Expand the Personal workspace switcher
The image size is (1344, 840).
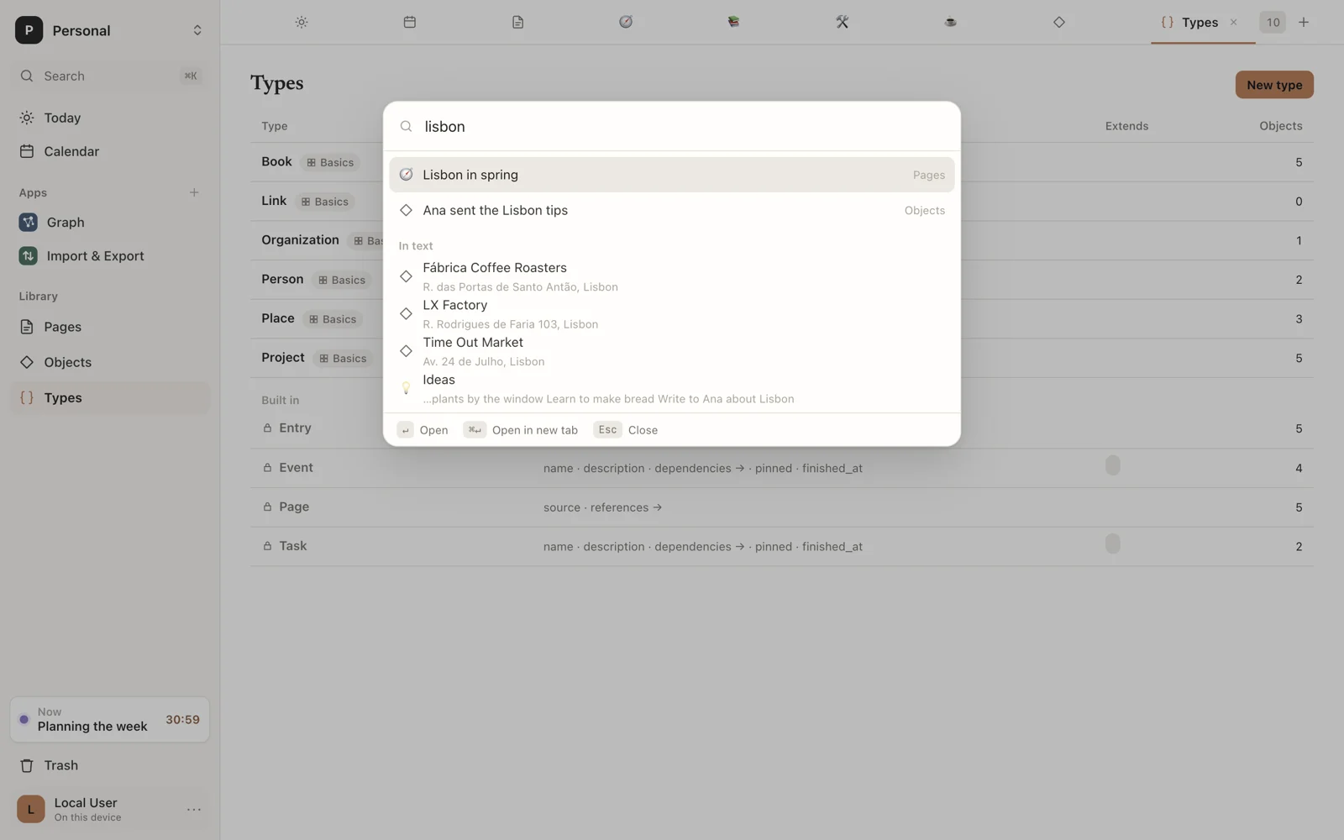coord(109,30)
